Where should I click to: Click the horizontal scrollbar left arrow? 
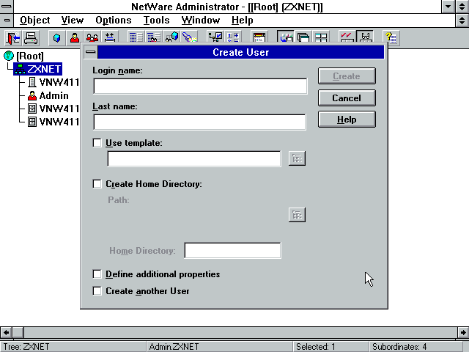click(6, 332)
